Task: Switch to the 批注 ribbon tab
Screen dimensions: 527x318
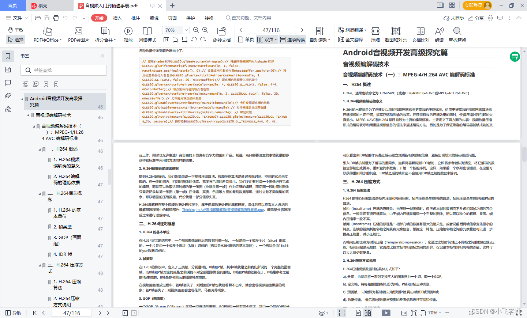Action: pos(135,18)
